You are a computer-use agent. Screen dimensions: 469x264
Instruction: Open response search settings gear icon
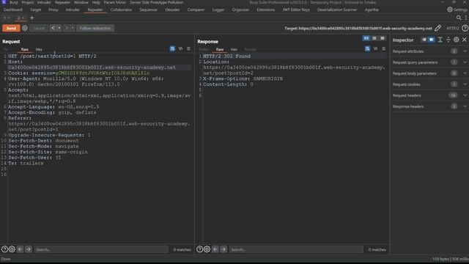(207, 249)
